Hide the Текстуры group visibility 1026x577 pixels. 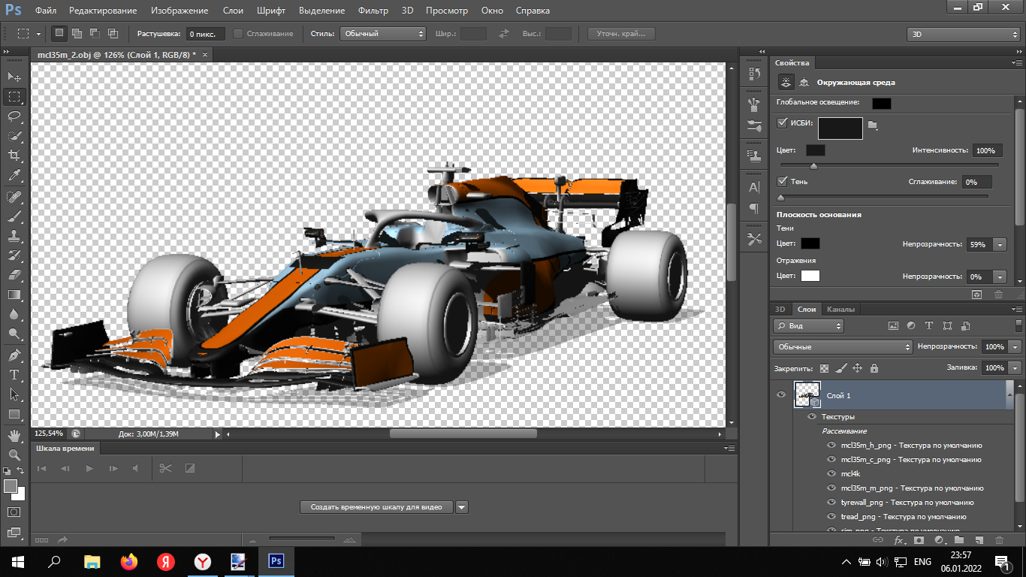(812, 416)
